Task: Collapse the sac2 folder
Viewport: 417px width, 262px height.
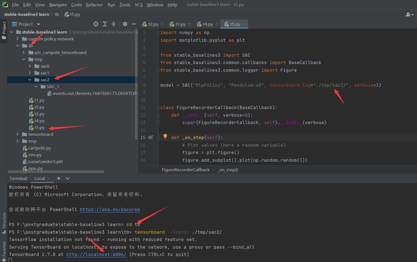Action: point(30,80)
